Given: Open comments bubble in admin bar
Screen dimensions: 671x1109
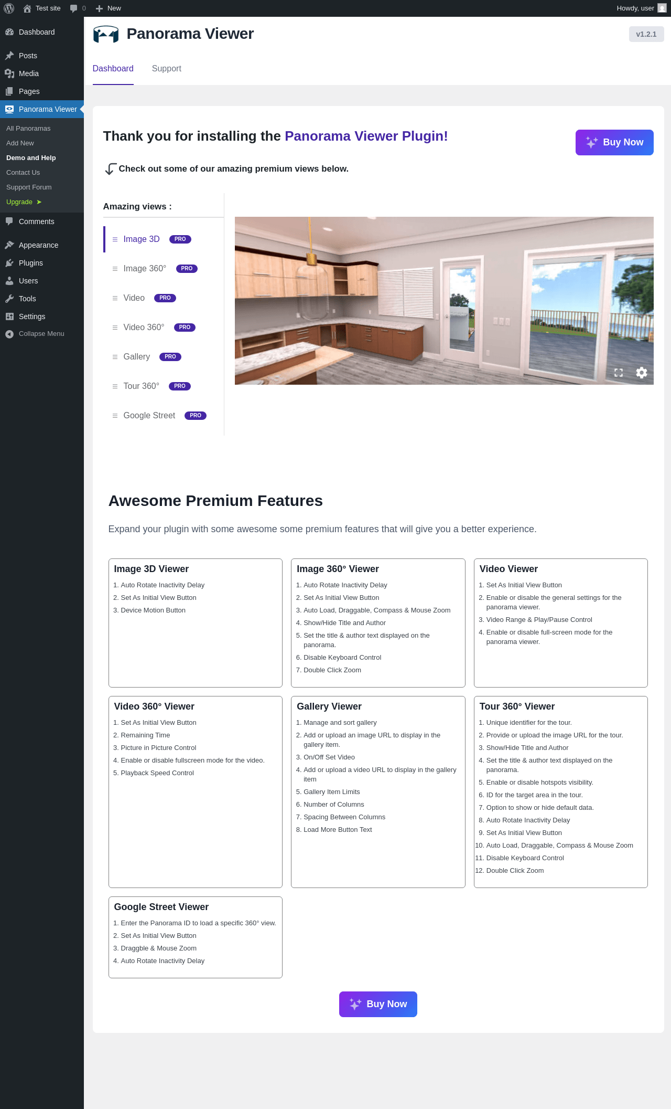Looking at the screenshot, I should click(x=73, y=8).
